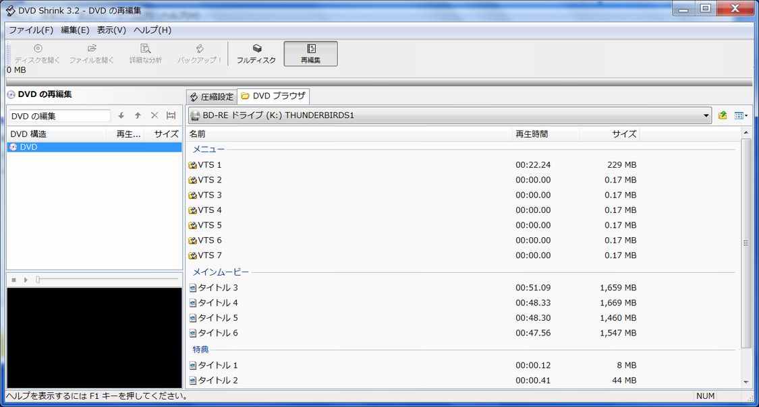This screenshot has height=407, width=759.
Task: Click the 229 MB size value of VTS 1
Action: pos(621,165)
